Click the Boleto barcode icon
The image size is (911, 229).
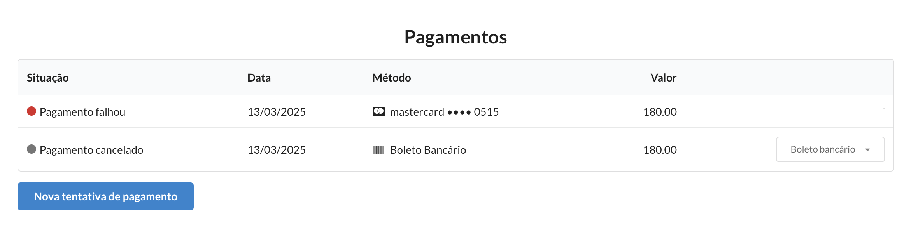pos(378,150)
